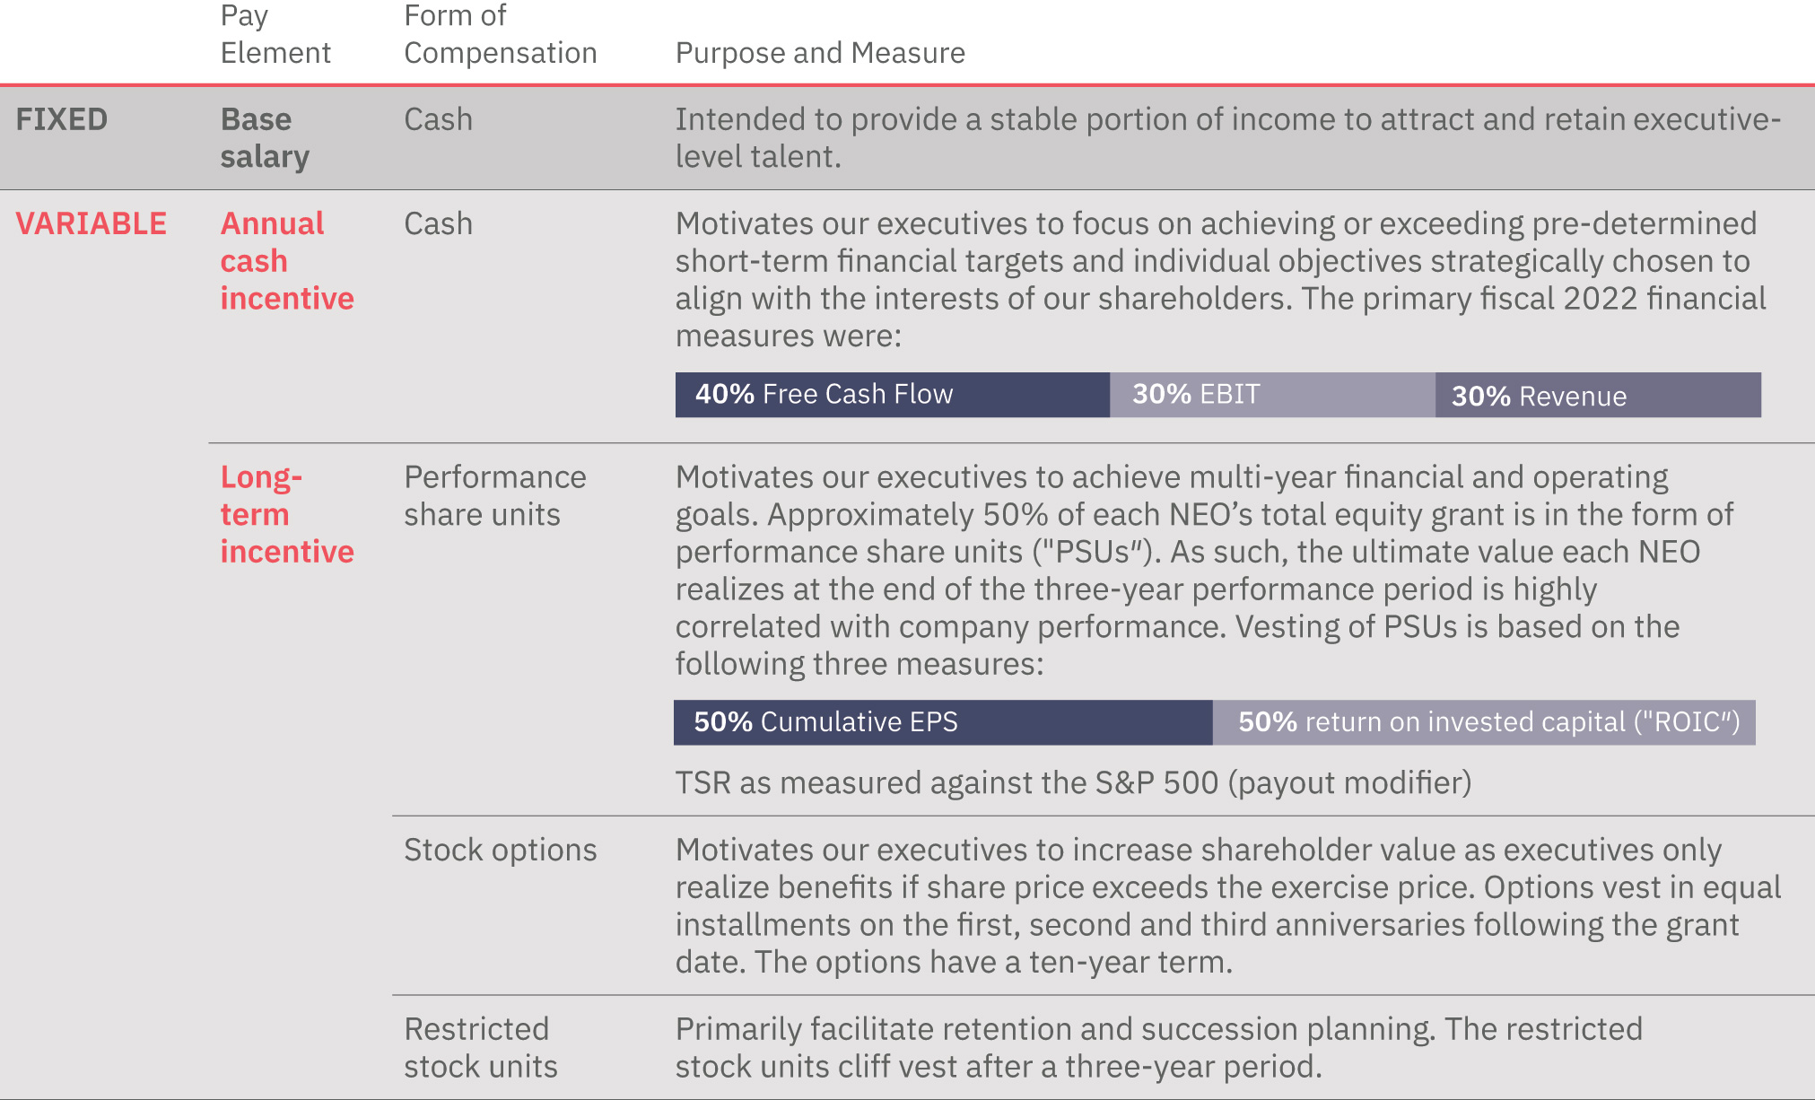Click the 30% Revenue bar segment
Viewport: 1815px width, 1100px height.
tap(1597, 396)
